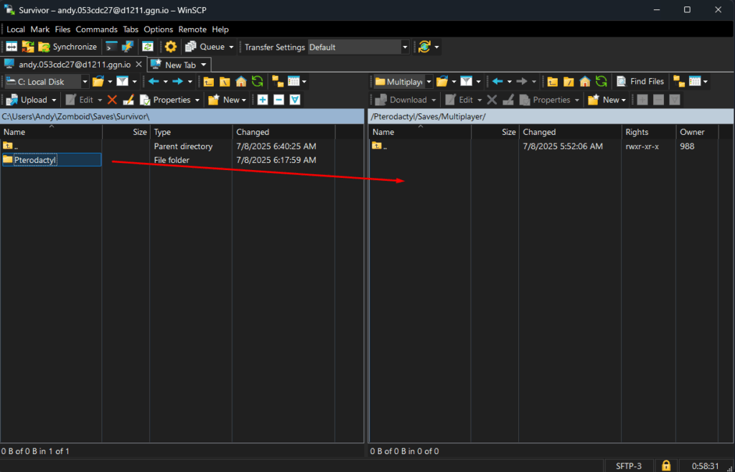Sort remote files by Rights column
The height and width of the screenshot is (472, 735).
click(x=637, y=132)
